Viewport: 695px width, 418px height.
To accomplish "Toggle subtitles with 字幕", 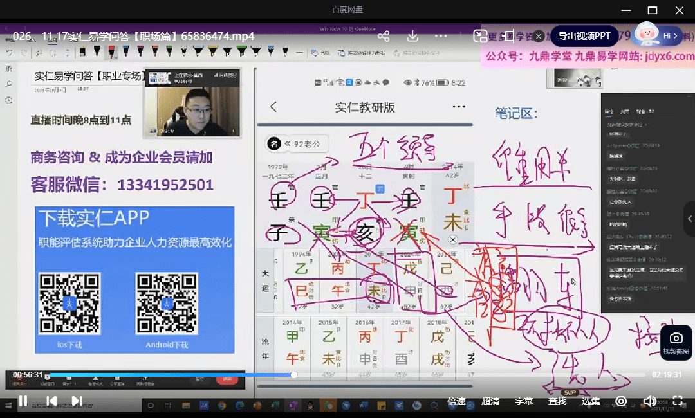I will click(524, 401).
